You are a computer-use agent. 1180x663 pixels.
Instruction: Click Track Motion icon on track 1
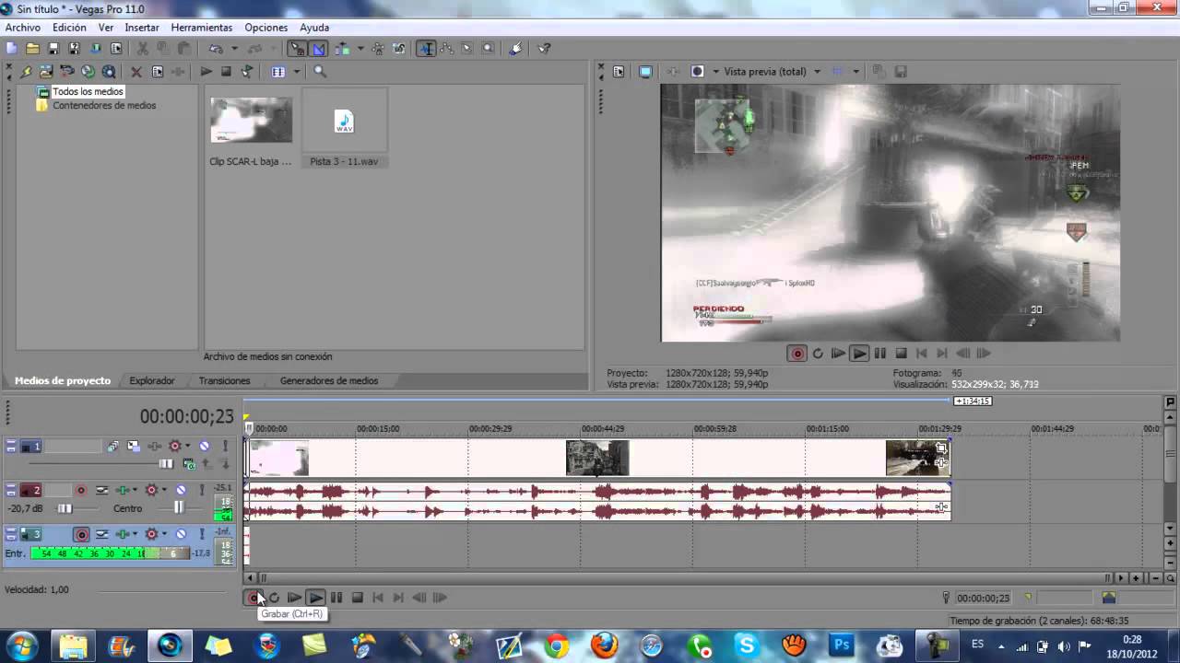coord(134,446)
